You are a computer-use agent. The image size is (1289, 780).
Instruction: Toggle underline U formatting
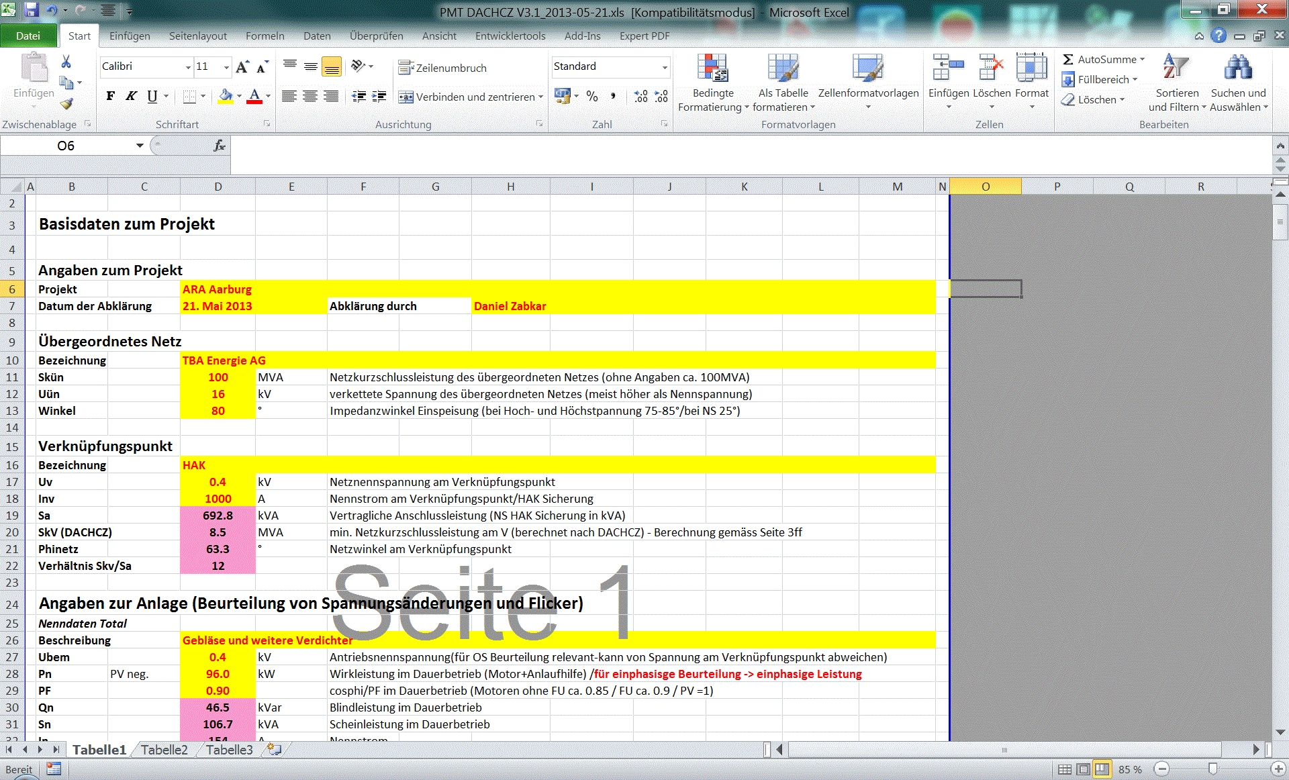pos(152,96)
